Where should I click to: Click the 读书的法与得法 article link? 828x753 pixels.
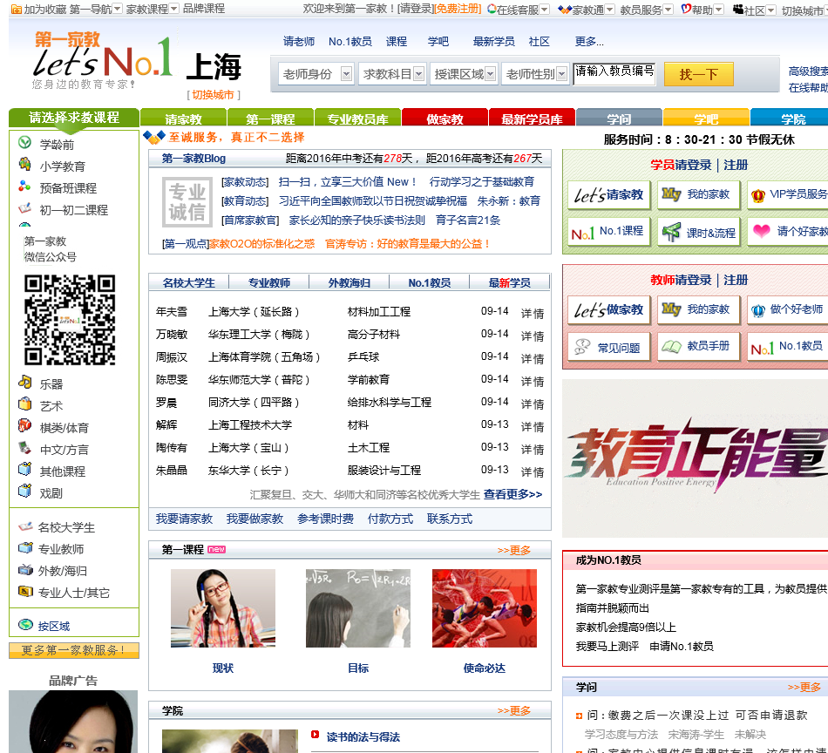[x=363, y=737]
